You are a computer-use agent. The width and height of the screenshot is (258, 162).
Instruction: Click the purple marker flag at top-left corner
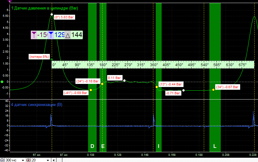[x=10, y=1]
